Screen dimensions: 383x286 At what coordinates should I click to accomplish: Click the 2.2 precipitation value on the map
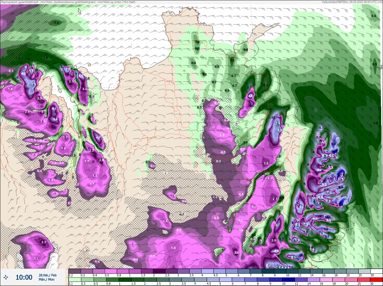266,85
